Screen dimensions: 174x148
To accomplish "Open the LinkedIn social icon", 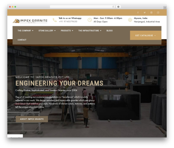I will coord(151,13).
